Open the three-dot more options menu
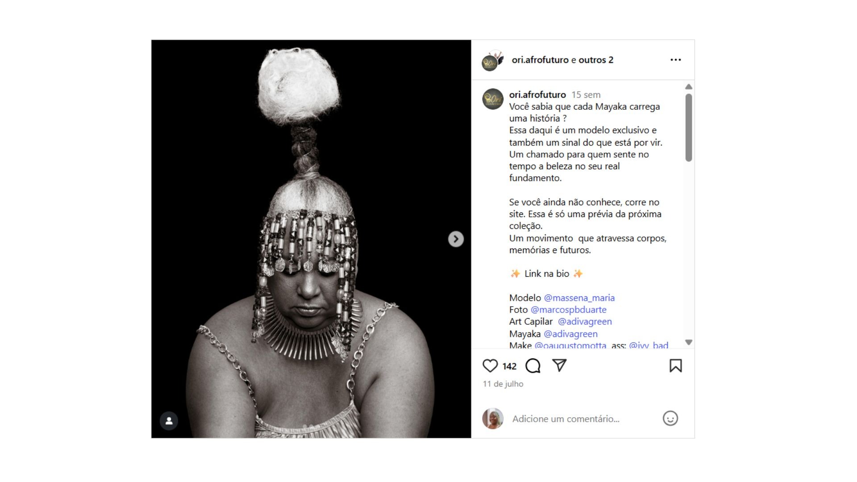 676,60
